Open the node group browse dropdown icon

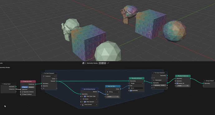pos(84,63)
